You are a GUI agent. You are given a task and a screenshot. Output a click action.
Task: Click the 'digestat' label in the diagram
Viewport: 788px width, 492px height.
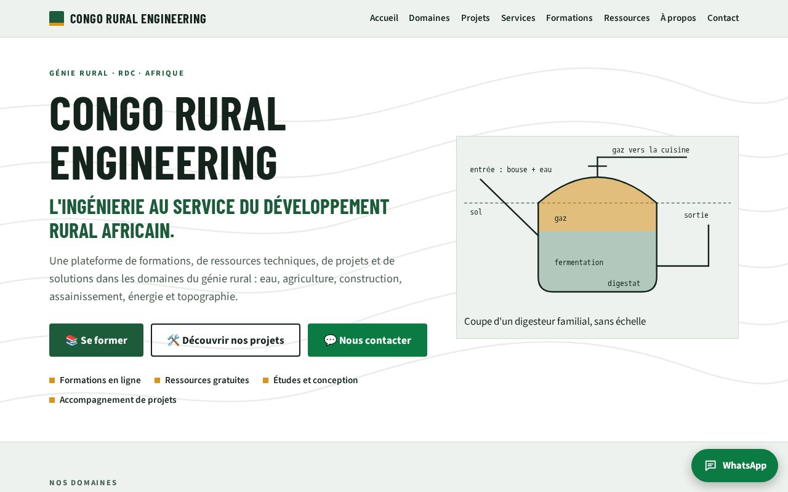point(624,284)
